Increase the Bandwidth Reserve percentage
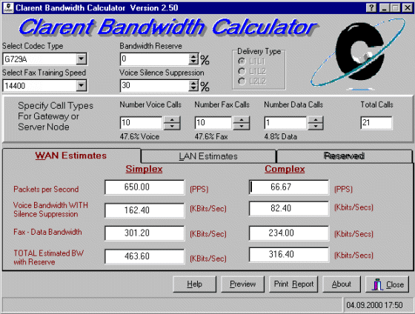The height and width of the screenshot is (314, 415). [193, 56]
